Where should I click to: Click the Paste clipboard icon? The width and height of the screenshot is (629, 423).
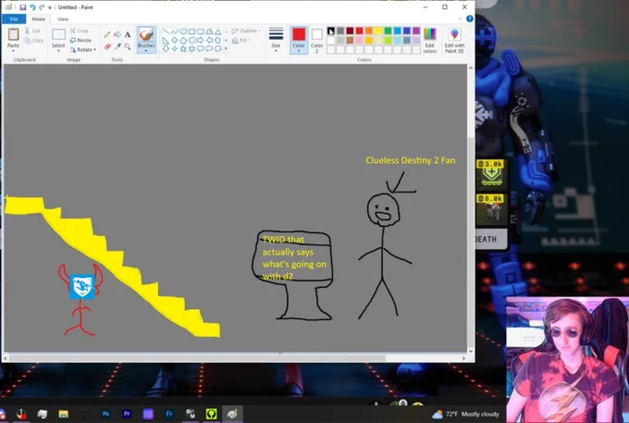(13, 34)
